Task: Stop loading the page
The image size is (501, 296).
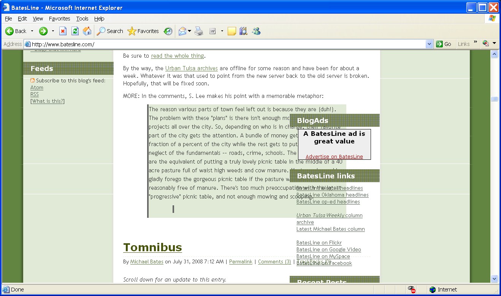Action: [x=63, y=31]
